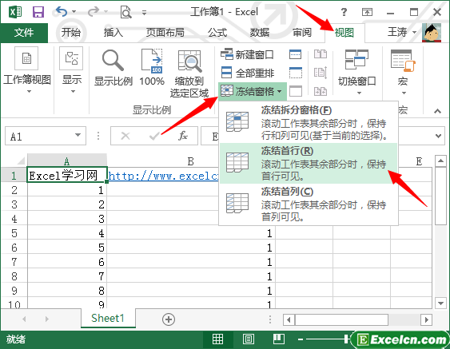450x349 pixels.
Task: Choose 冻结首行(R) Freeze Top Row option
Action: click(x=309, y=163)
